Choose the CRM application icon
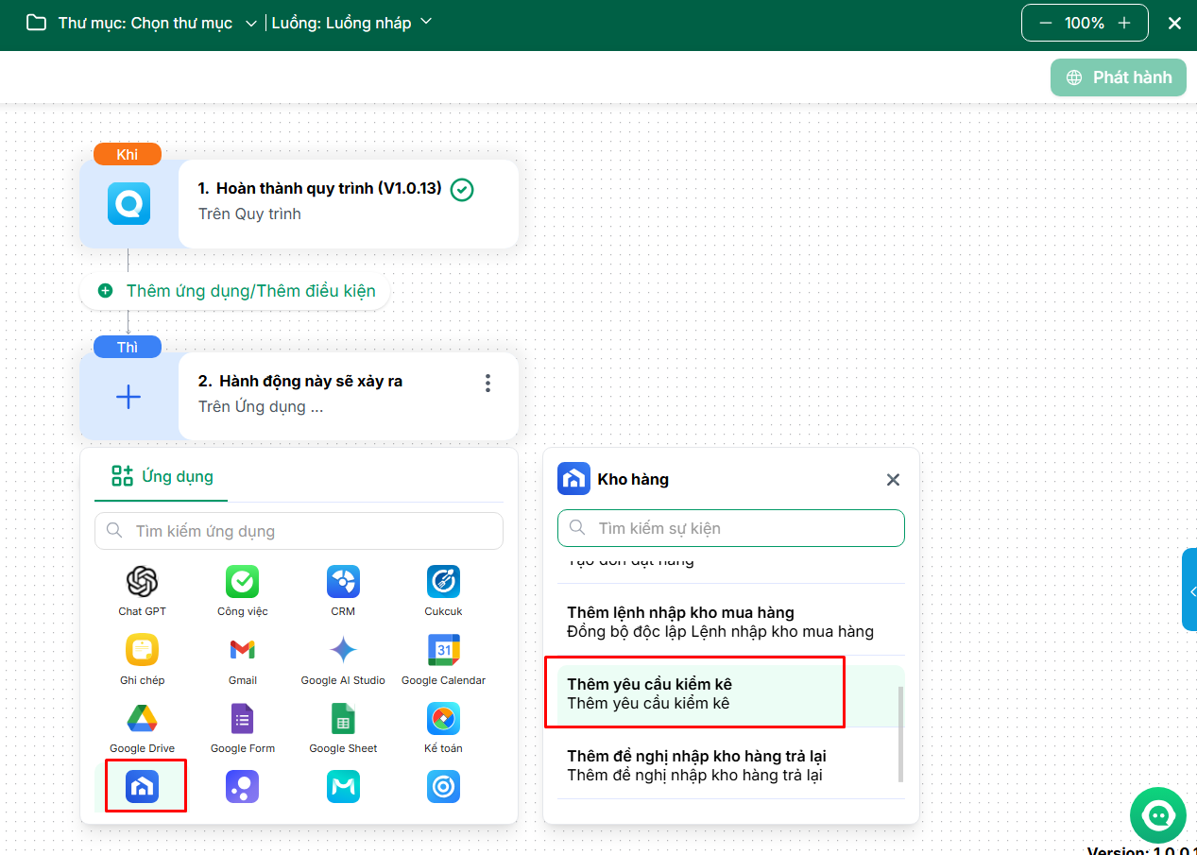 [343, 582]
